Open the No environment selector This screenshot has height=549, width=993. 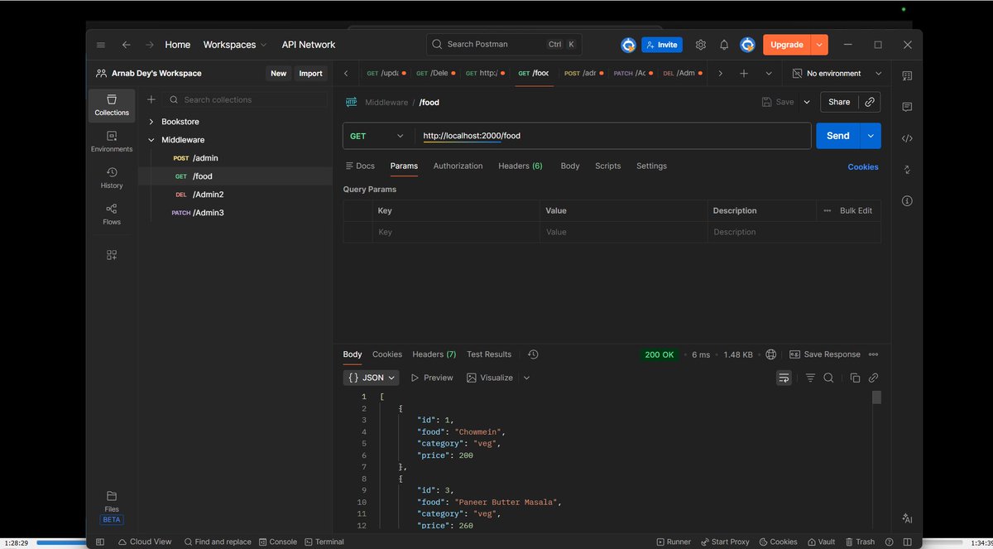point(836,73)
